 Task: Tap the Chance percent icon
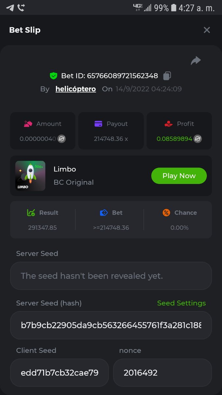[166, 213]
